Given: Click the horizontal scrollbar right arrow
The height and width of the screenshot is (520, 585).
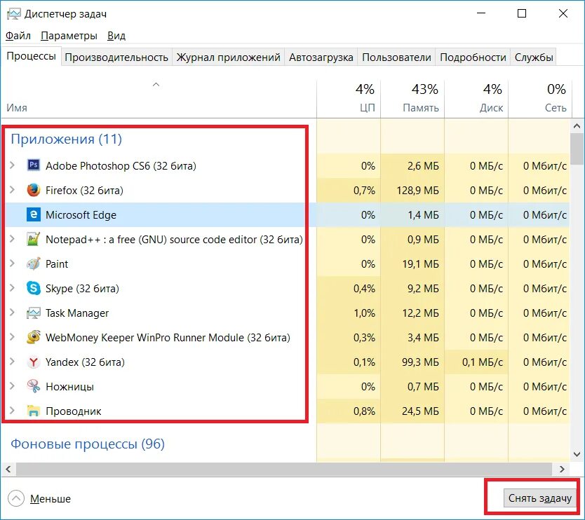Looking at the screenshot, I should [563, 470].
